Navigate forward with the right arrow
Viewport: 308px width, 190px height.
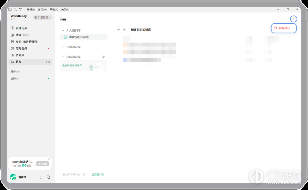pos(124,30)
